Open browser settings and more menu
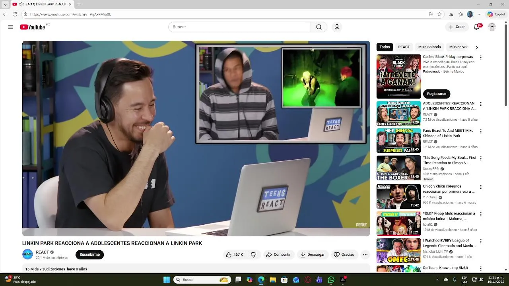 (x=480, y=14)
